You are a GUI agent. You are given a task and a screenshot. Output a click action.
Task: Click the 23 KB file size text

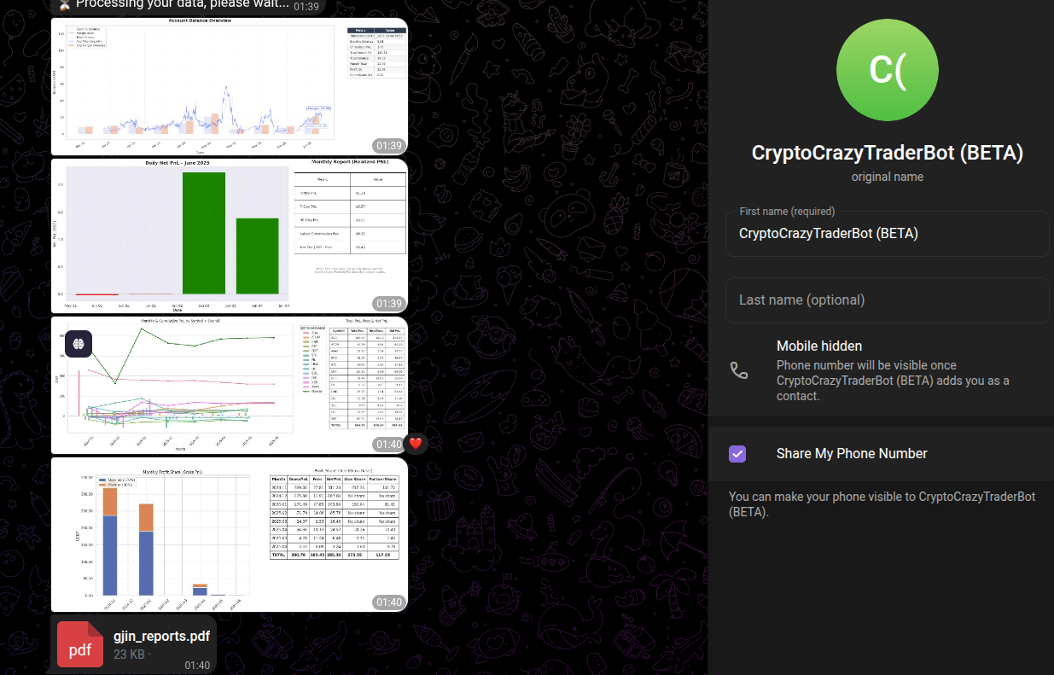click(130, 655)
